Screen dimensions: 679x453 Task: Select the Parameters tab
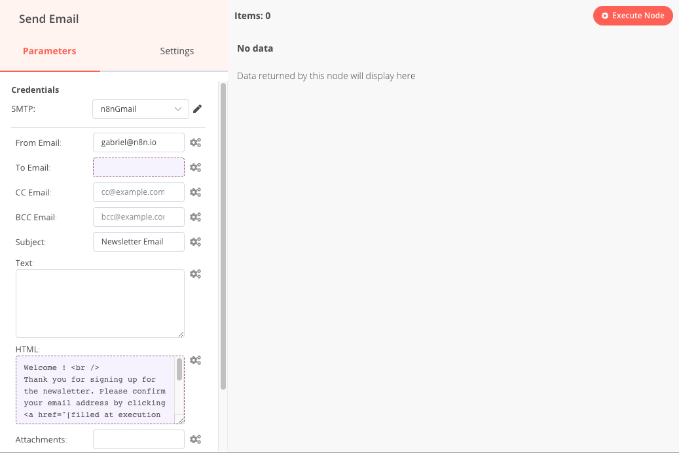click(x=50, y=50)
